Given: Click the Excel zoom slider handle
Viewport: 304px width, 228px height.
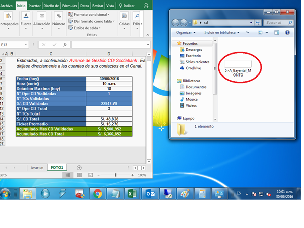Looking at the screenshot, I should pyautogui.click(x=116, y=175).
